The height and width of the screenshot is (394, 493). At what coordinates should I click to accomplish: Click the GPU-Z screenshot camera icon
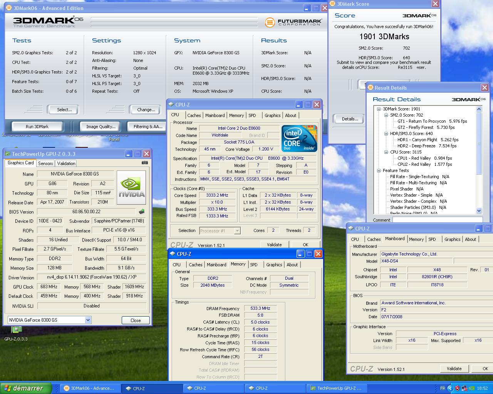point(144,163)
